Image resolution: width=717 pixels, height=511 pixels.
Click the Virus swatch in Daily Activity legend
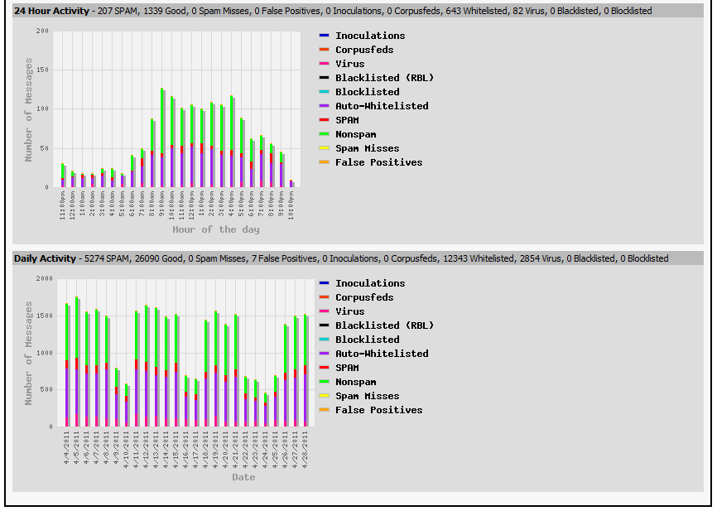tap(324, 311)
